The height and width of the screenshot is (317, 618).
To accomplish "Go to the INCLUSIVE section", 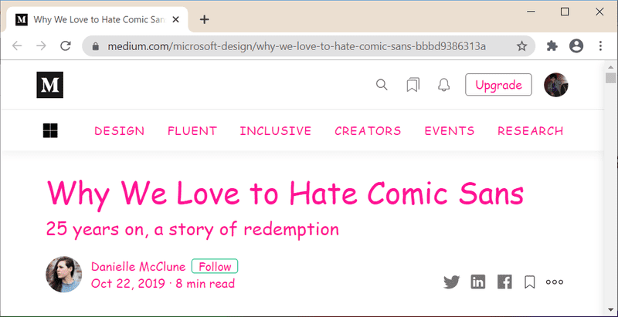I will tap(276, 131).
